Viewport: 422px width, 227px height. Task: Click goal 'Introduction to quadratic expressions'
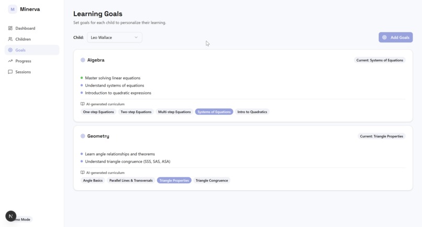118,93
